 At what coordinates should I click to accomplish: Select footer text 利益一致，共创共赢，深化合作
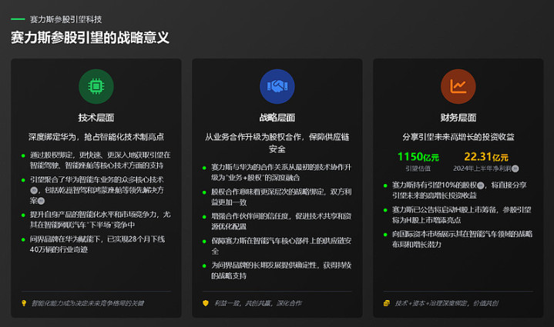pyautogui.click(x=258, y=303)
